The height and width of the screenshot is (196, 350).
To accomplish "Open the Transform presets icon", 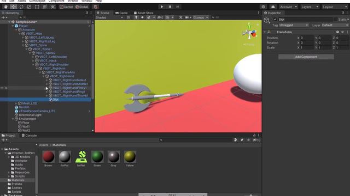I will coord(342,32).
